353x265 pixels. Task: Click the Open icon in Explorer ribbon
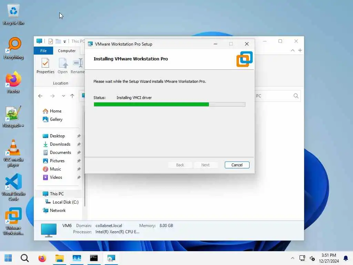coord(63,66)
